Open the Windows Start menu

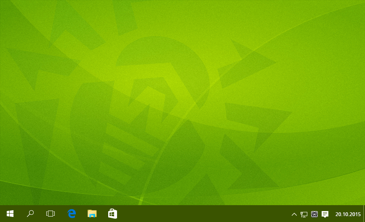10,214
